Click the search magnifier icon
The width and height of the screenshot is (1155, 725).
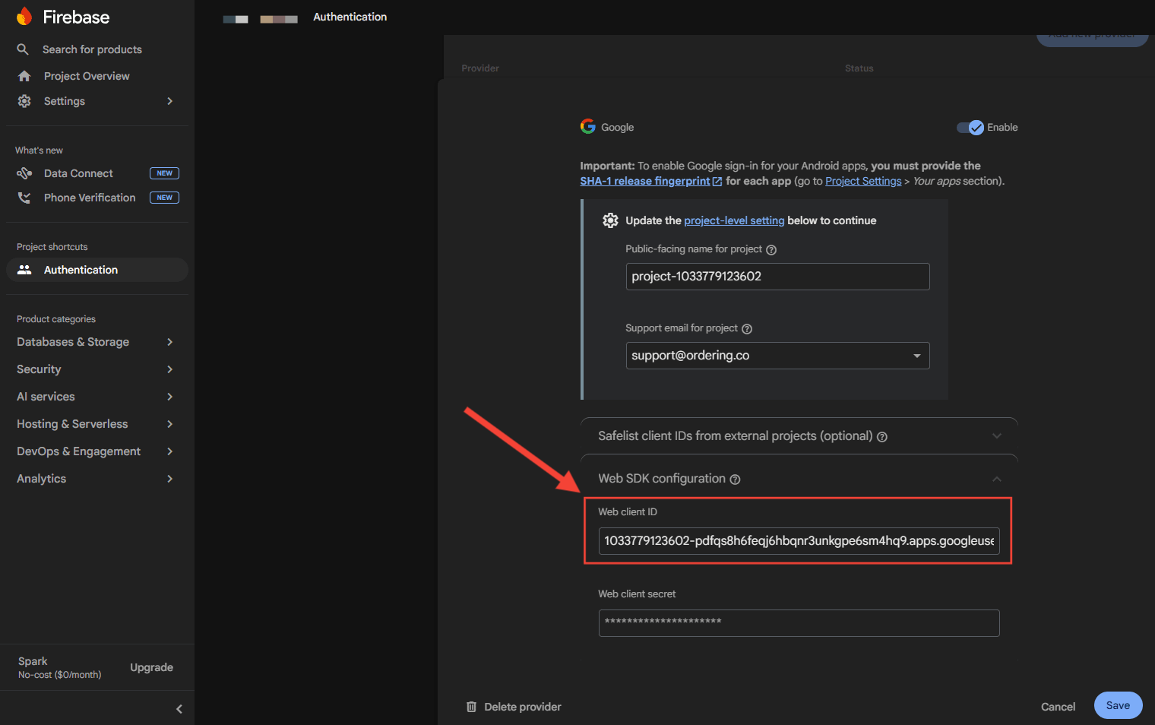[23, 49]
